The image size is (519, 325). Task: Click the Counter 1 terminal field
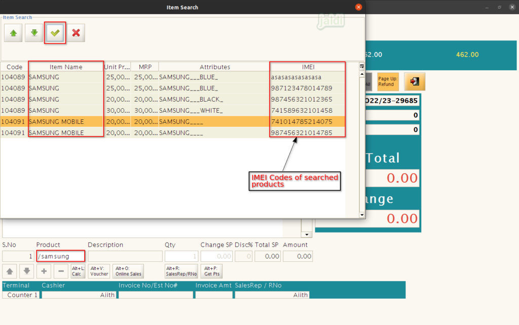click(20, 295)
